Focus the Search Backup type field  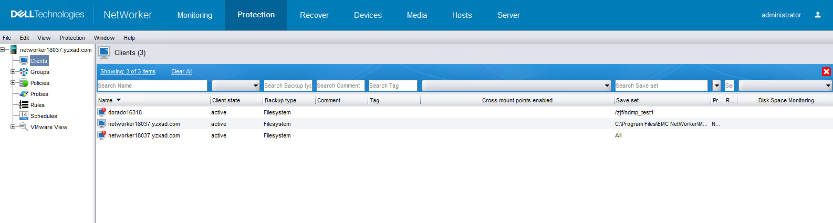click(x=288, y=86)
